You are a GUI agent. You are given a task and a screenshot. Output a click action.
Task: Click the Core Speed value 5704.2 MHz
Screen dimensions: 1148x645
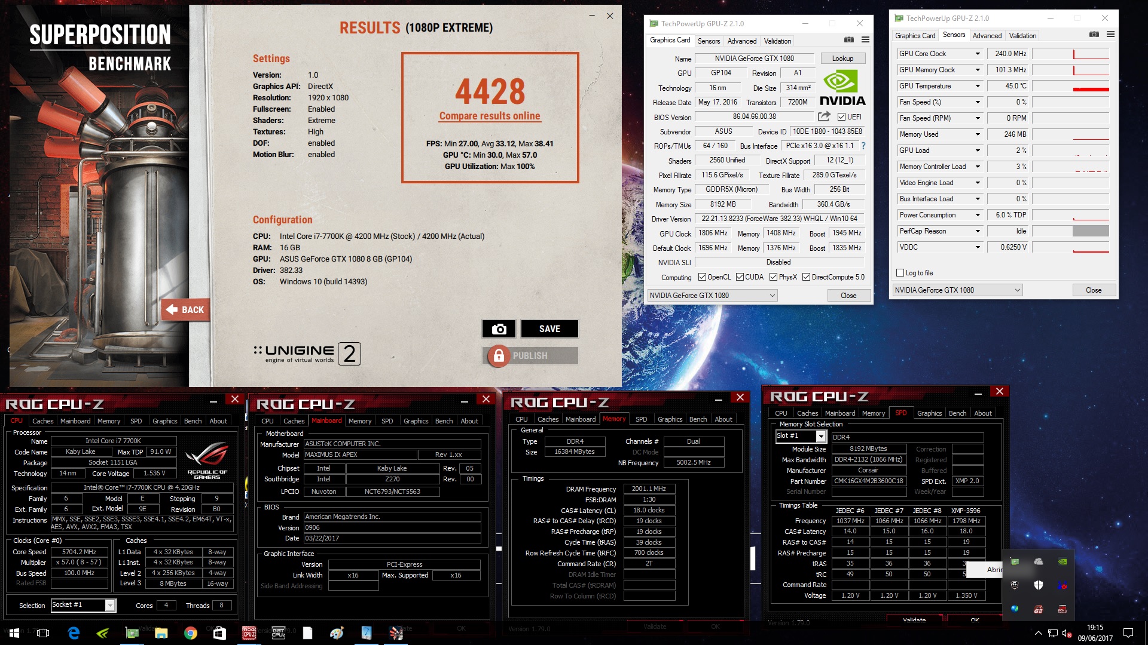79,552
